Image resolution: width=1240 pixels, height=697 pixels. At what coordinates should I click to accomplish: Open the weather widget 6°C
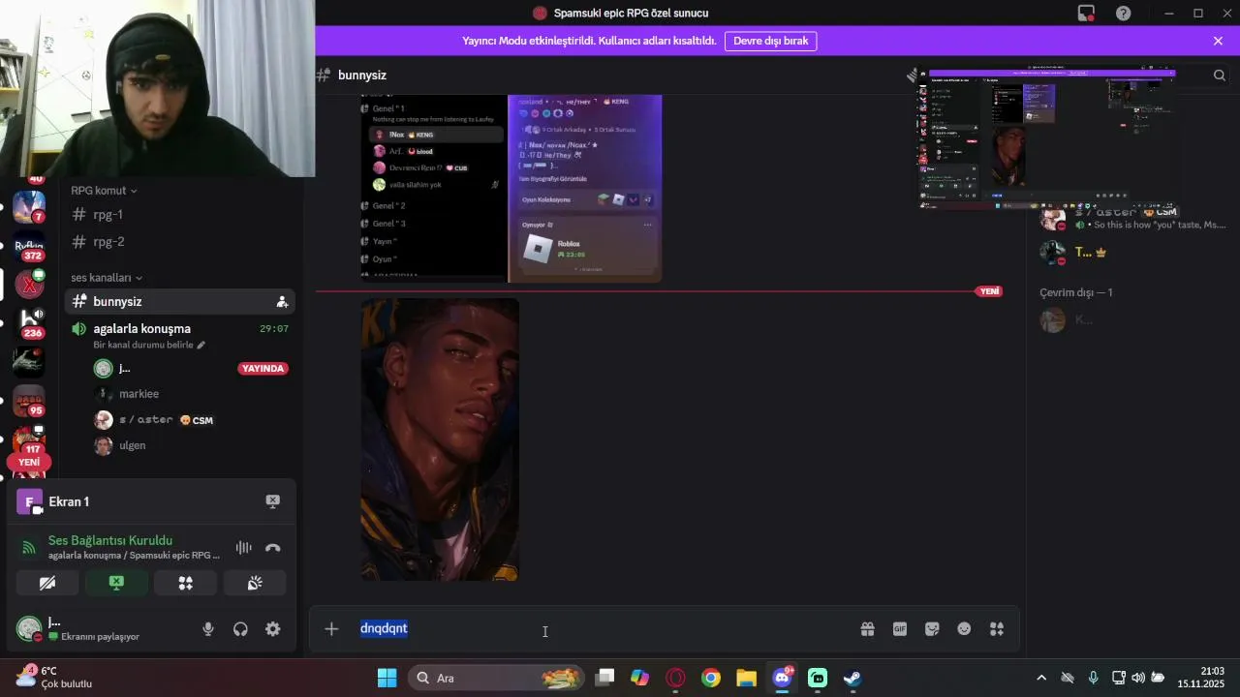54,677
